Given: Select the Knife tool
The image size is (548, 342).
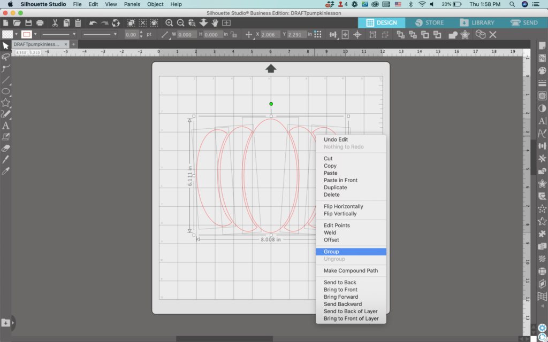Looking at the screenshot, I should point(5,160).
